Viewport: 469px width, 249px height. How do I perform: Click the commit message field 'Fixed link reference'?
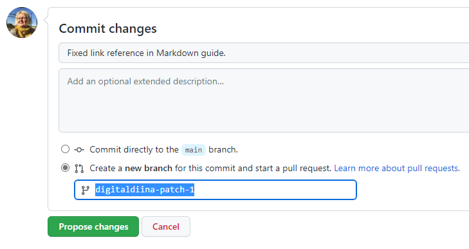(x=264, y=53)
